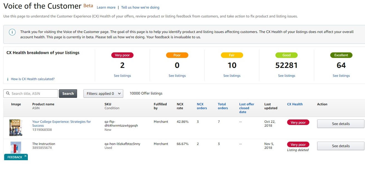View See listings under Excellent
Screen dimensions: 365x171
tap(341, 75)
